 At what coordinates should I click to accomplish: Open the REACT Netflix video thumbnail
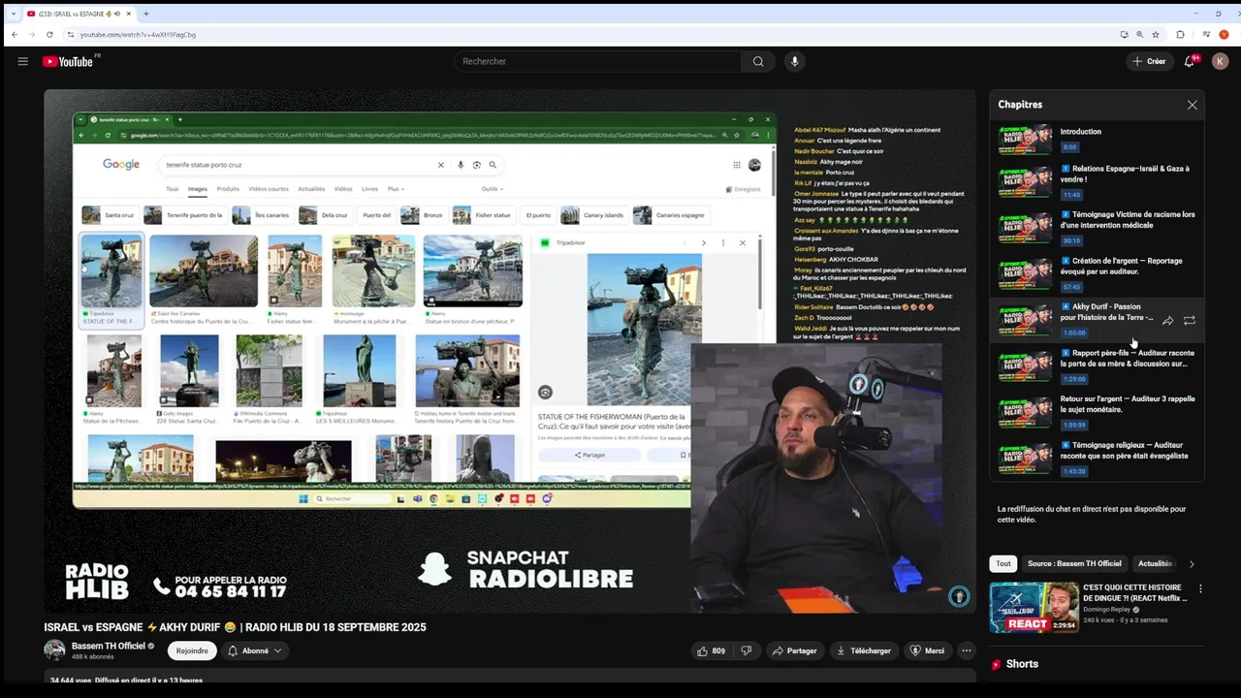coord(1034,607)
